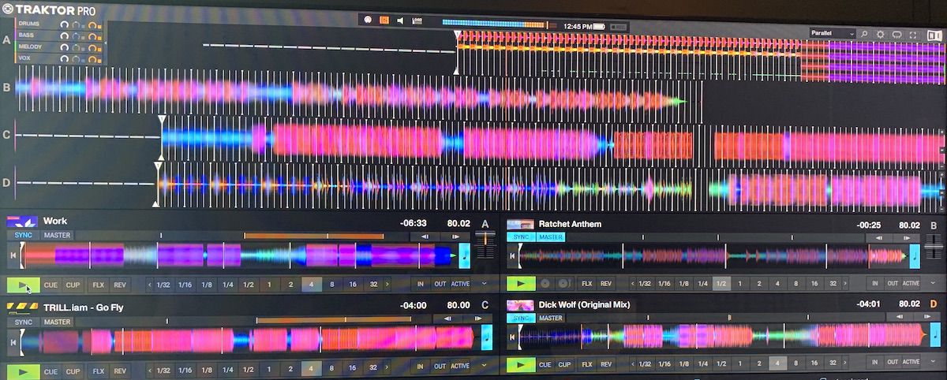Click tempo bend left arrow on deck A
Image resolution: width=947 pixels, height=380 pixels.
[x=425, y=236]
